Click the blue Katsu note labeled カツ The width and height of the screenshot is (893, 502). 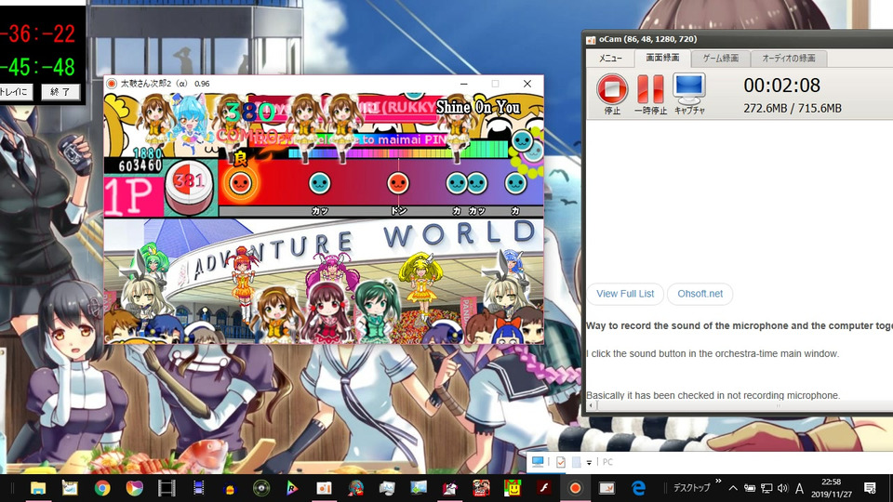(319, 183)
